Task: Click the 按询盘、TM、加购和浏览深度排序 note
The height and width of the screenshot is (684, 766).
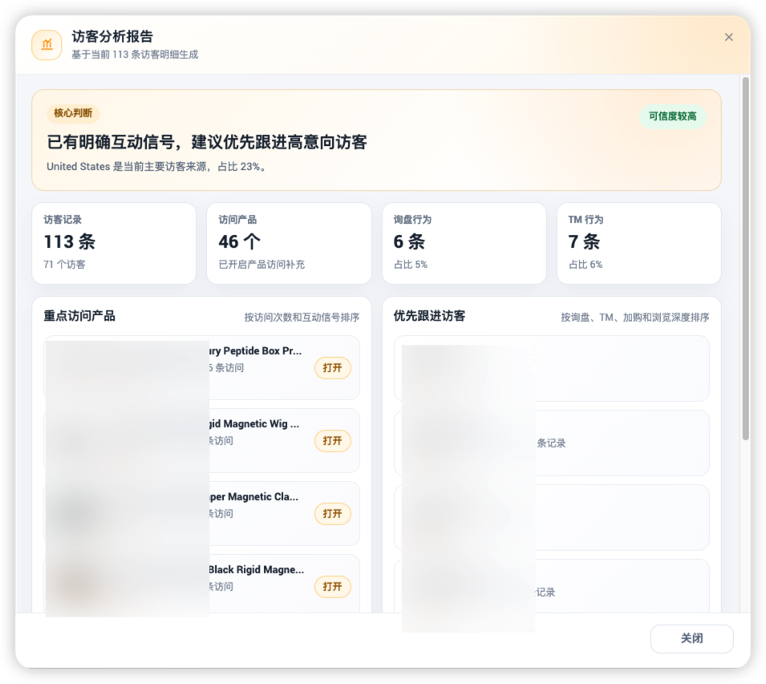Action: pyautogui.click(x=634, y=318)
